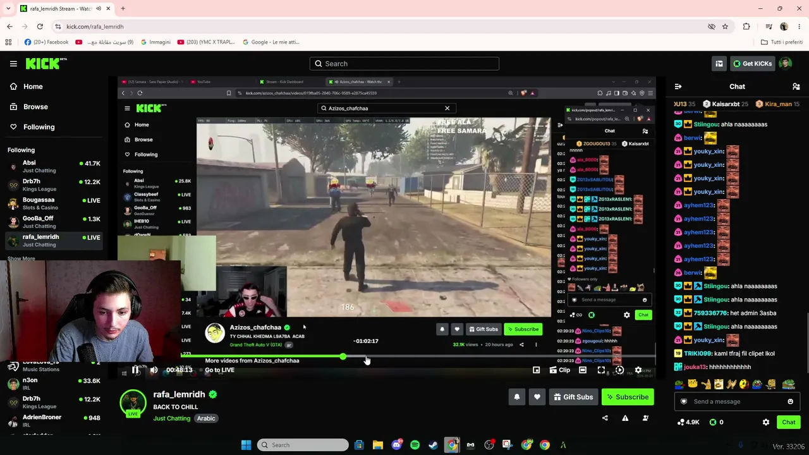Open the moderator icon below Subscribe
Screen dimensions: 809x455
click(645, 418)
